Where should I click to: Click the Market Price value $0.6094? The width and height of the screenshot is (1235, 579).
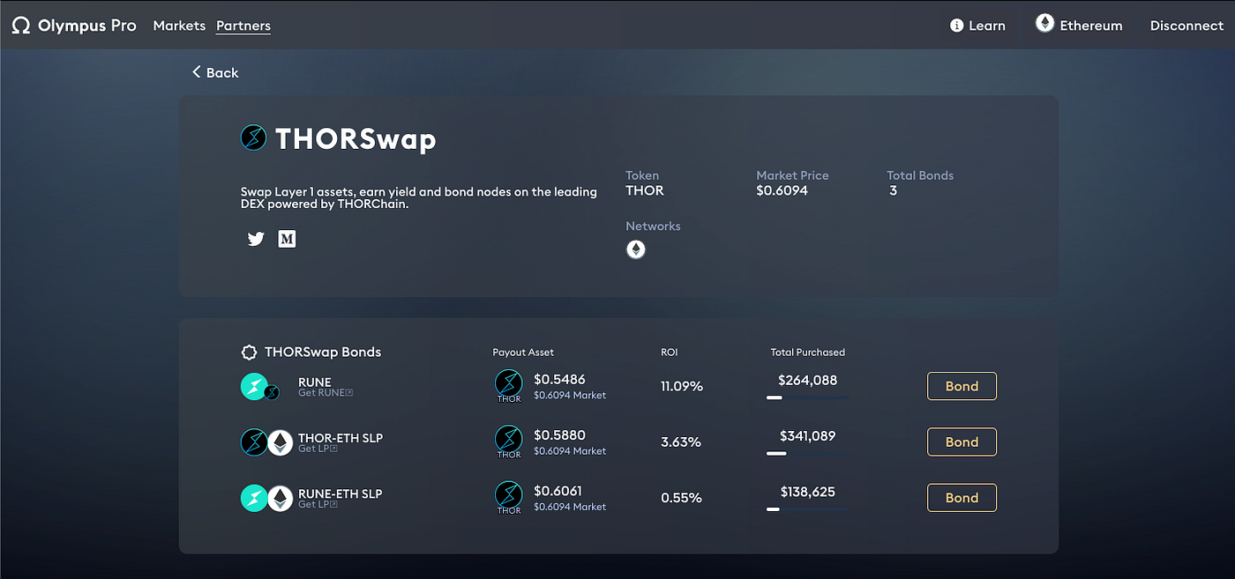782,190
